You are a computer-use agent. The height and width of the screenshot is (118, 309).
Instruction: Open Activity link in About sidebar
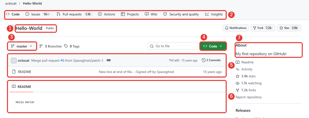tap(244, 69)
